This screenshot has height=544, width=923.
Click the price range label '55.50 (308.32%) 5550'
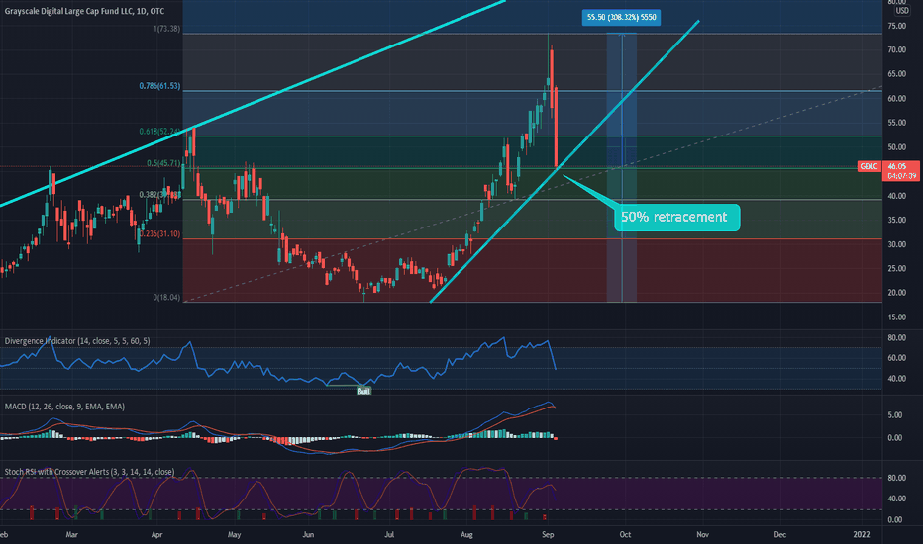tap(622, 17)
